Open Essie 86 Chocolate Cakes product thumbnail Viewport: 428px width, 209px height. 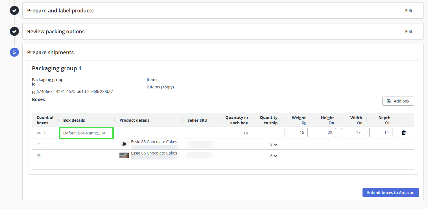[124, 155]
